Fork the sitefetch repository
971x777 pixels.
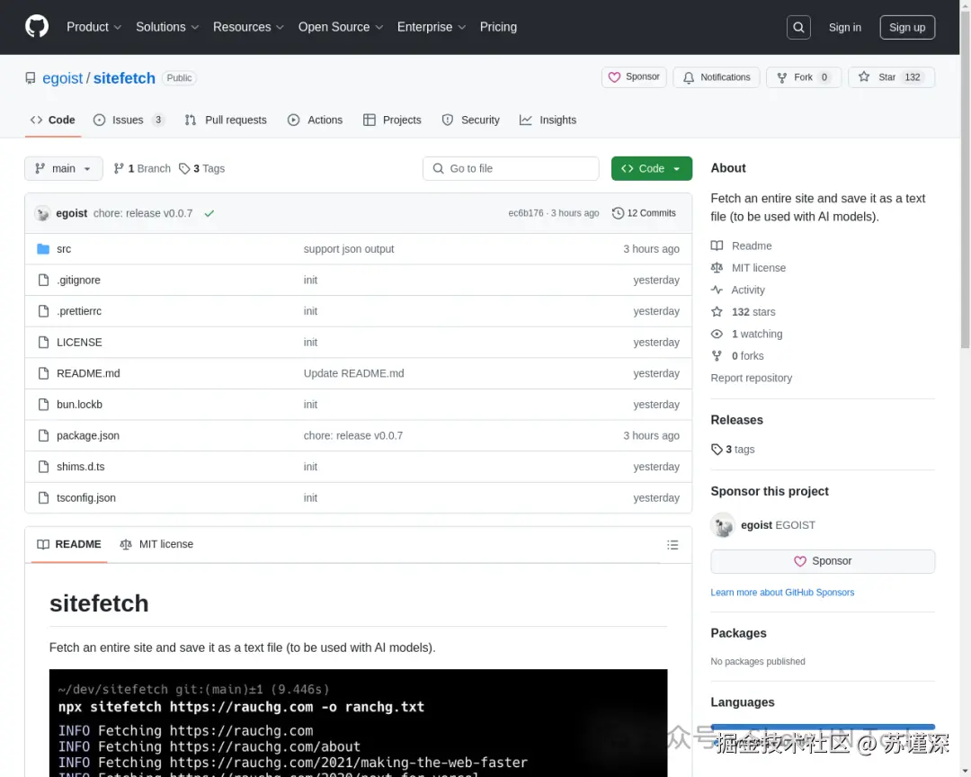(x=803, y=77)
